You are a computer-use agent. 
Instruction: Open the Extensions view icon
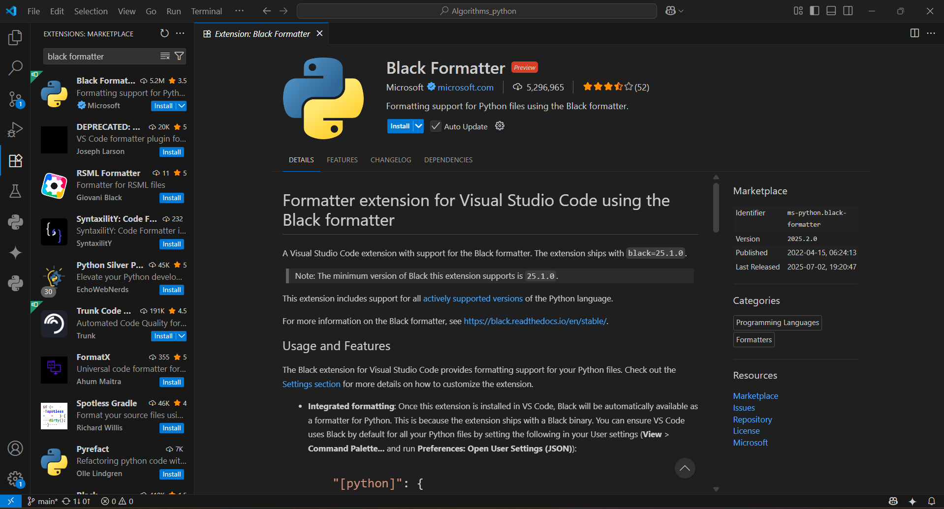(x=15, y=160)
